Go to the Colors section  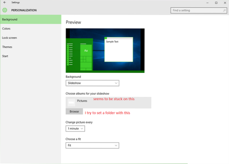point(7,29)
